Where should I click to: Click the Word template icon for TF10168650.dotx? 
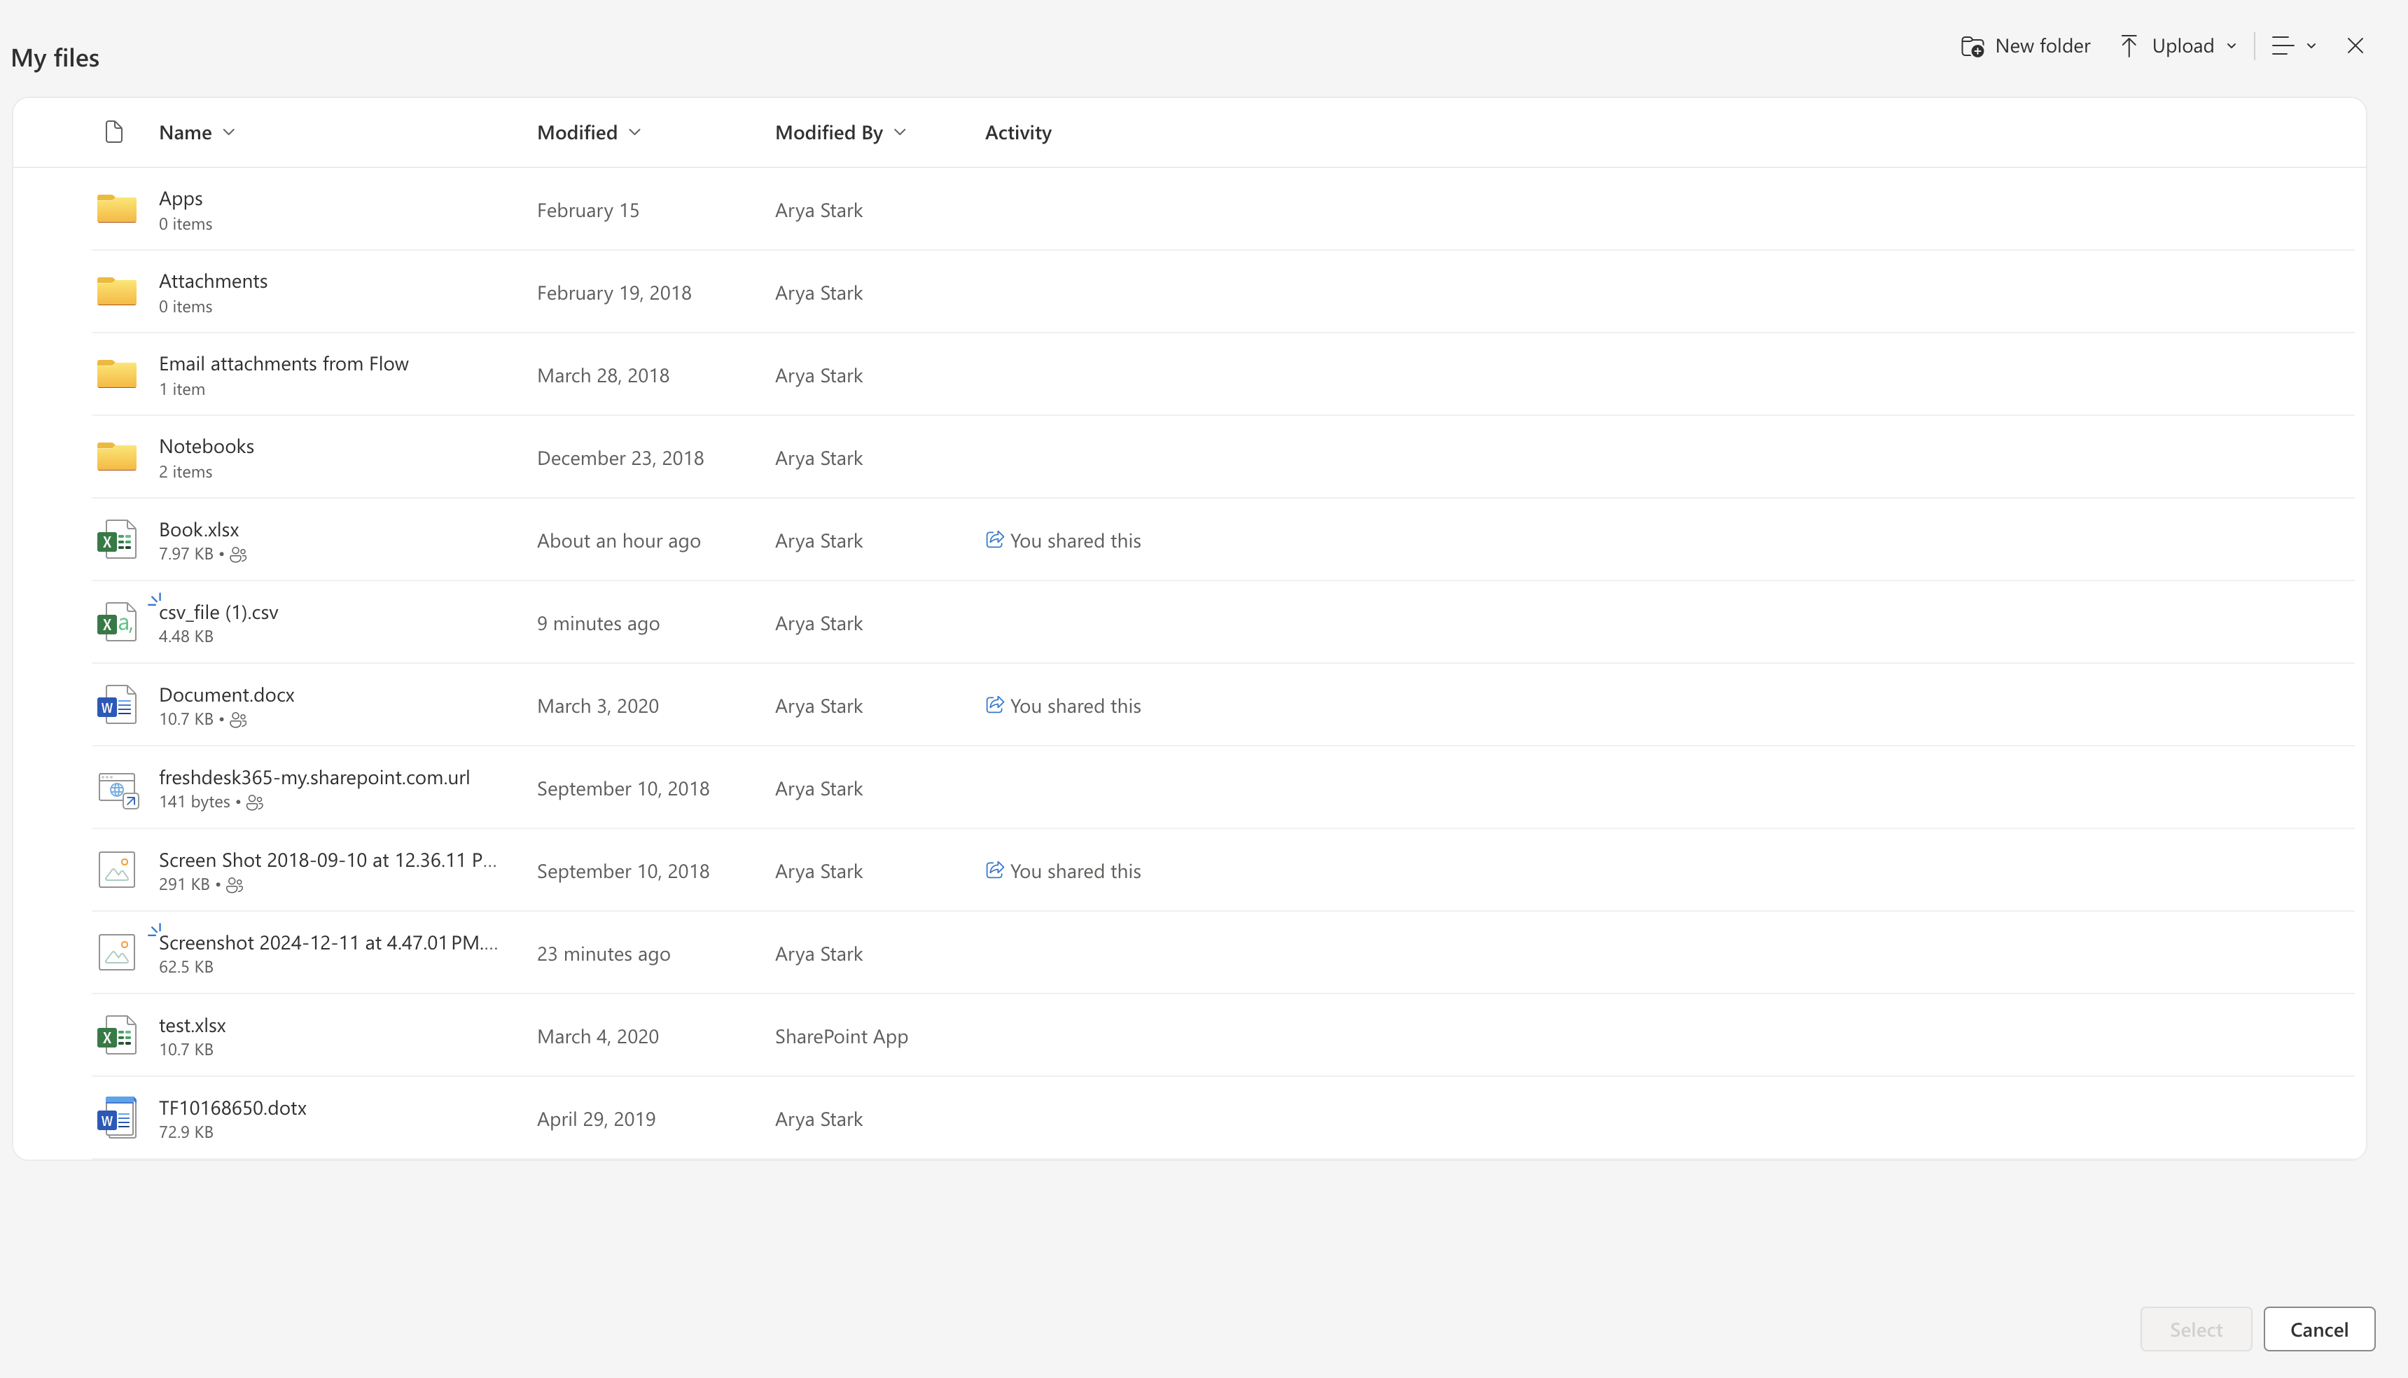116,1118
